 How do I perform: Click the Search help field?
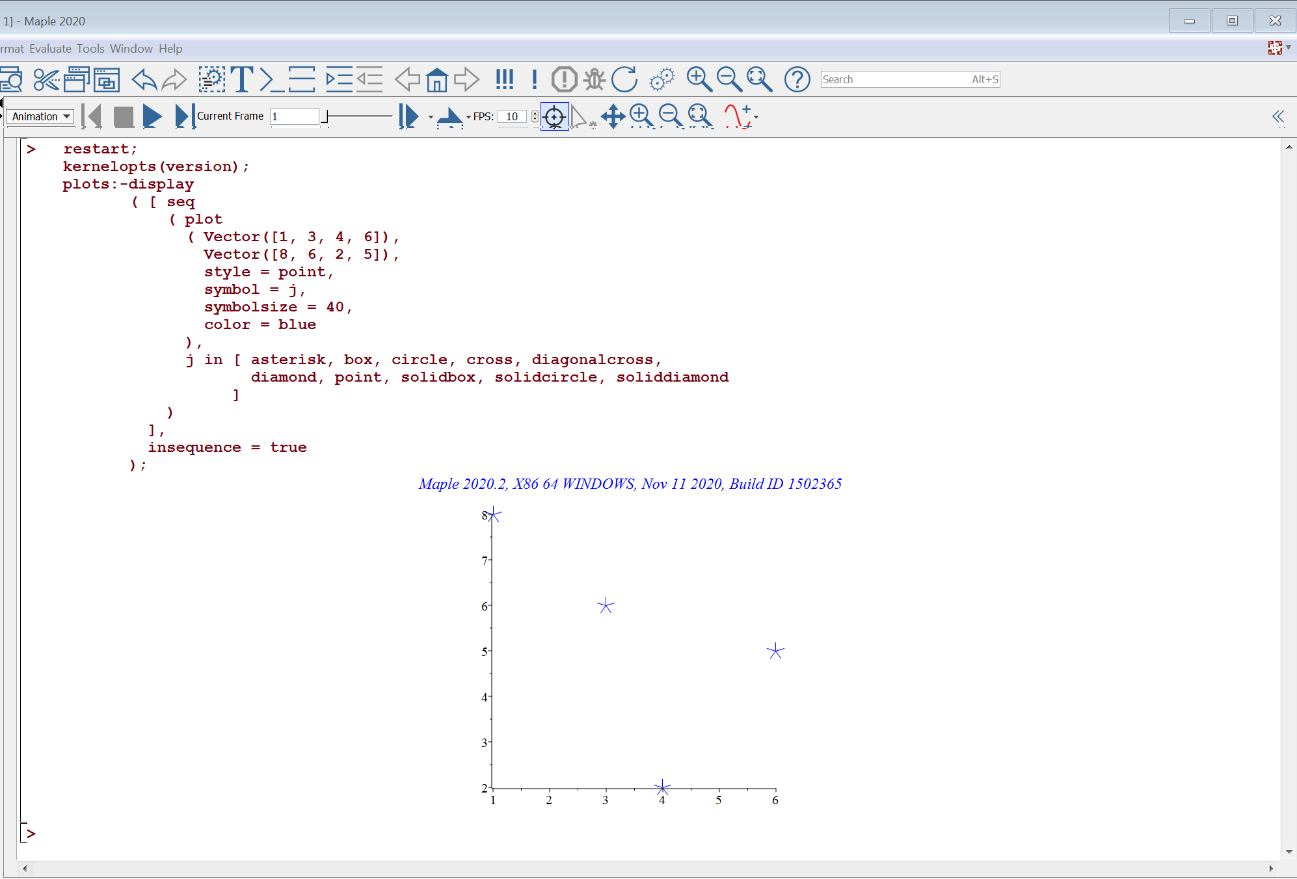pos(910,79)
